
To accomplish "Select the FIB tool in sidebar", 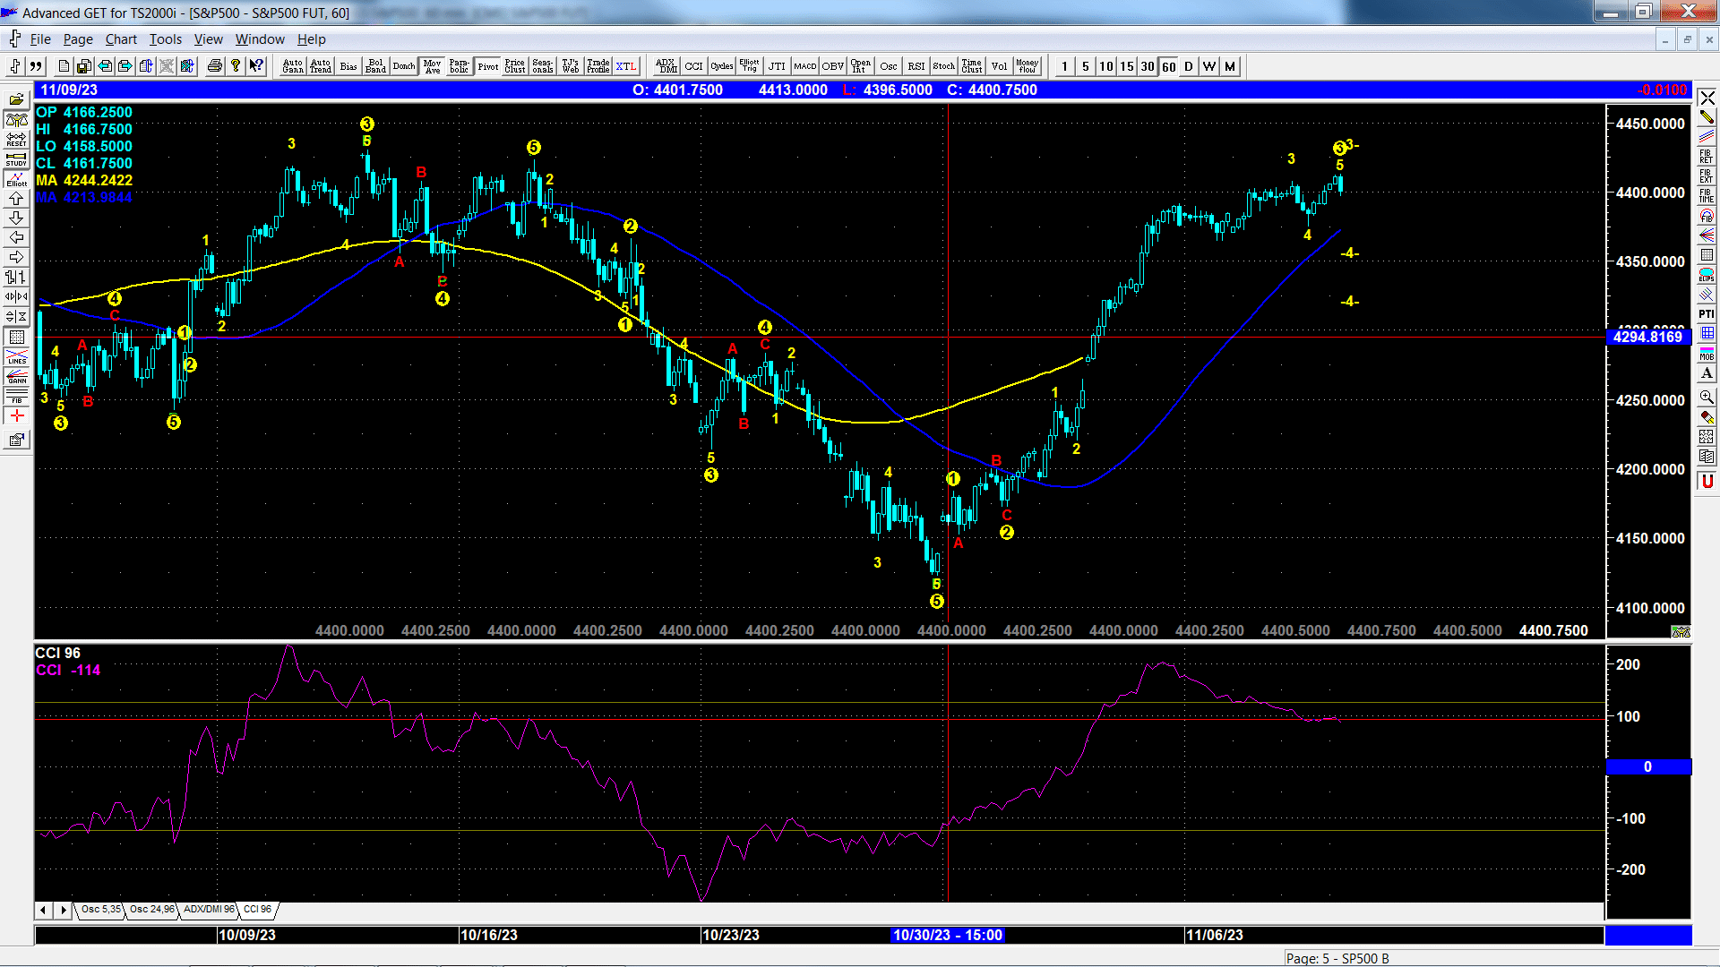I will click(x=16, y=395).
